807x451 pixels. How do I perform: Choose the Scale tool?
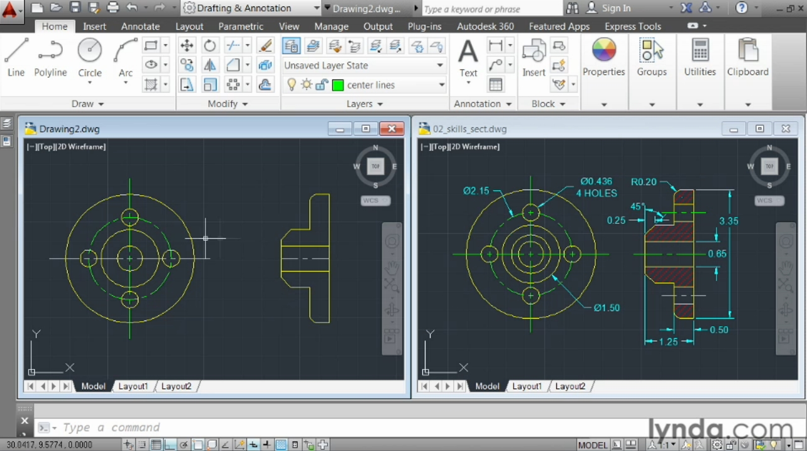click(210, 85)
